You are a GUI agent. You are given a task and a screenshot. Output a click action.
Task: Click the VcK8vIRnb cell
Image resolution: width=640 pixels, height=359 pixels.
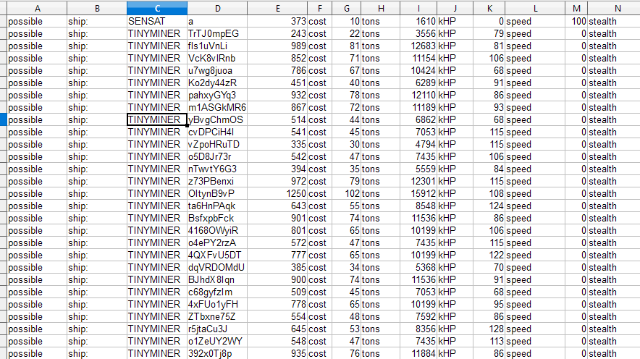[x=217, y=59]
